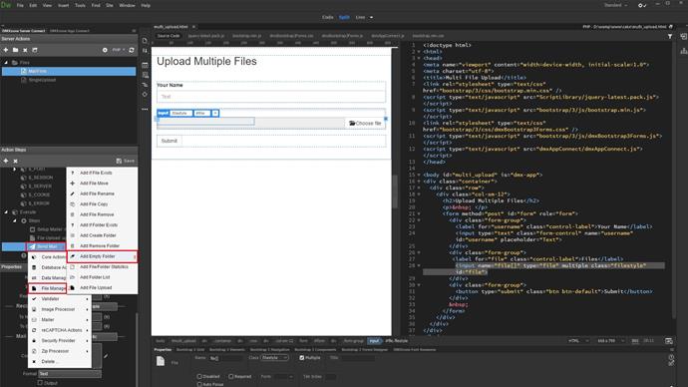Expand the Zip Processor submenu
The image size is (688, 387).
coord(60,351)
